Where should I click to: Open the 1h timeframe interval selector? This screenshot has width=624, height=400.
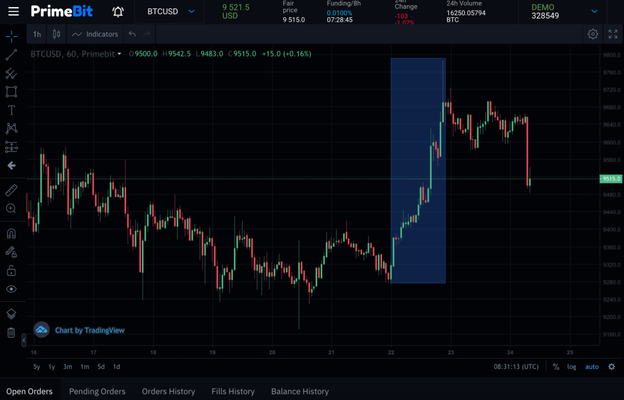click(x=37, y=34)
